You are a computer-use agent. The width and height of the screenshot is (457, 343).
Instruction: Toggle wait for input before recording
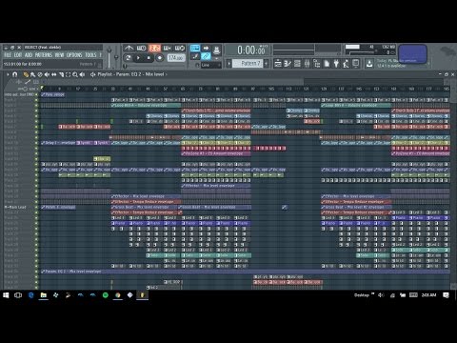tap(141, 49)
